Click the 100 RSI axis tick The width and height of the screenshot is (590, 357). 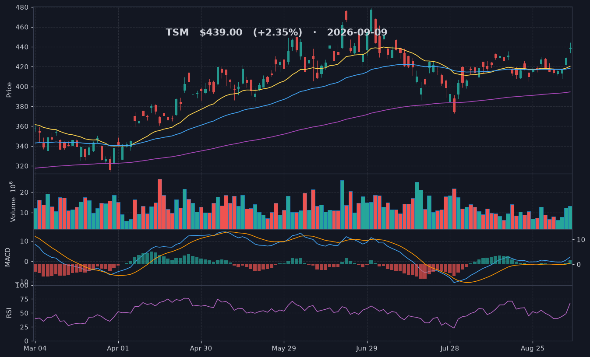click(23, 285)
